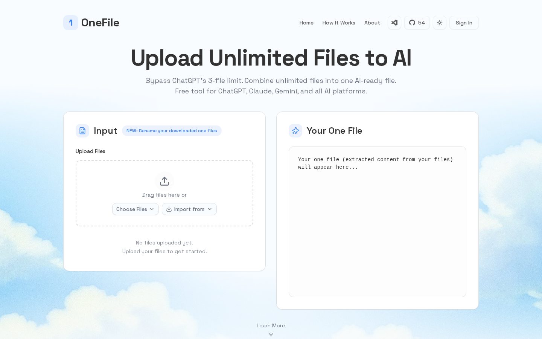Toggle the light/dark theme sun icon
The height and width of the screenshot is (339, 542).
[440, 23]
